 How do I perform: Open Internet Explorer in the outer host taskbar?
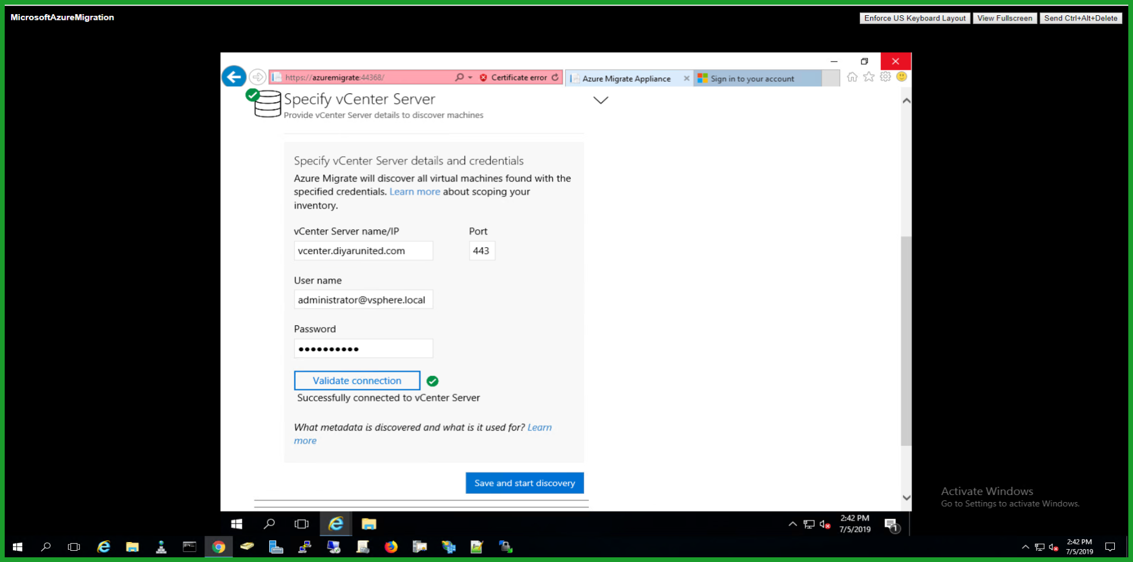coord(103,547)
